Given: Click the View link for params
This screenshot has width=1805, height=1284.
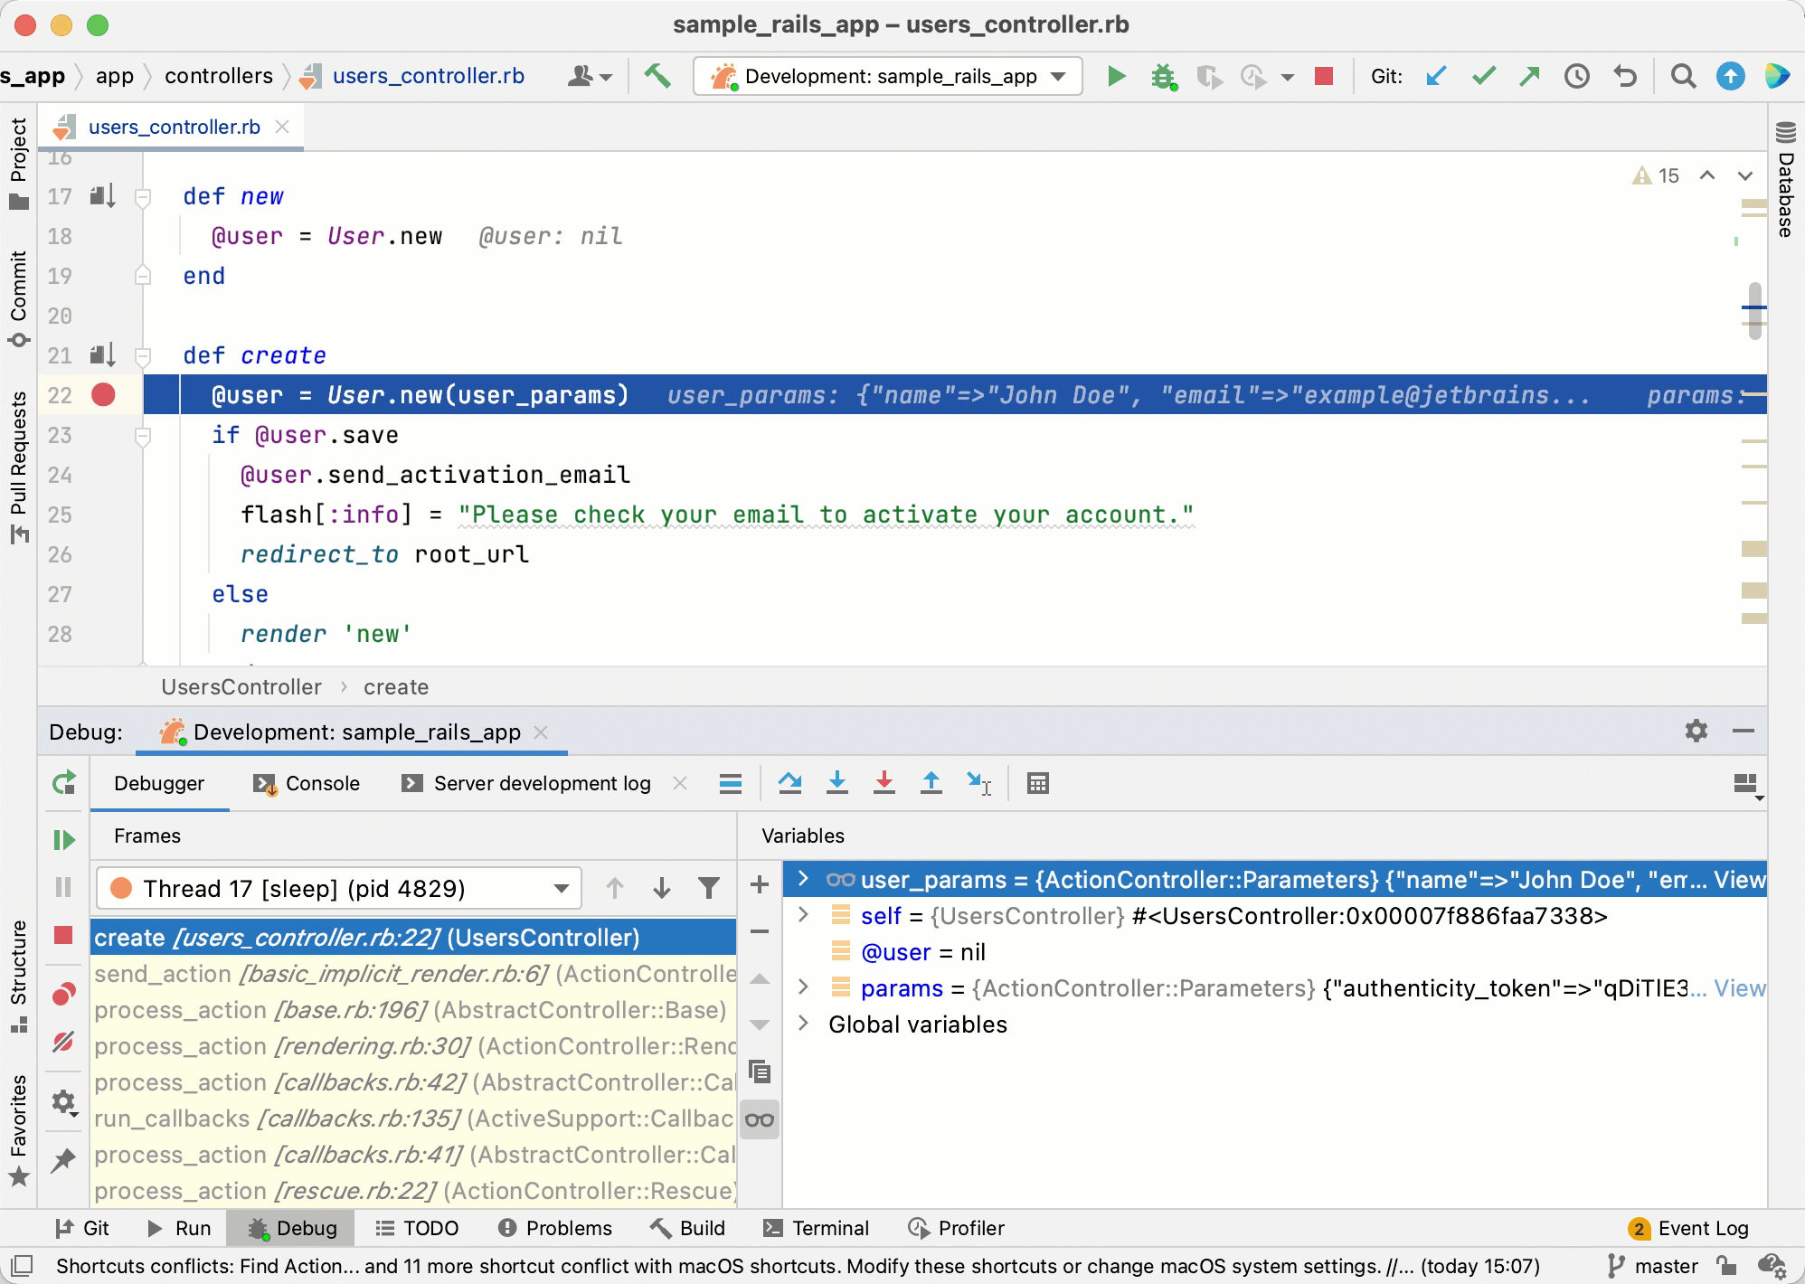Looking at the screenshot, I should coord(1739,988).
